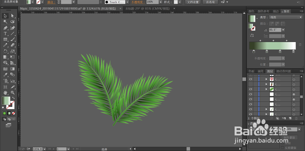Open 不透明度 link in control bar
The height and width of the screenshot is (151, 305).
point(138,2)
